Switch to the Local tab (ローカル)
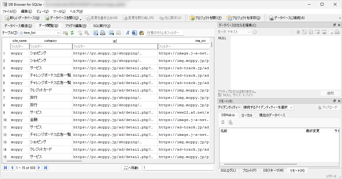This screenshot has width=342, height=179. (x=247, y=115)
